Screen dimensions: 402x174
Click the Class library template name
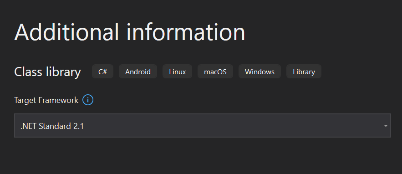pos(47,72)
